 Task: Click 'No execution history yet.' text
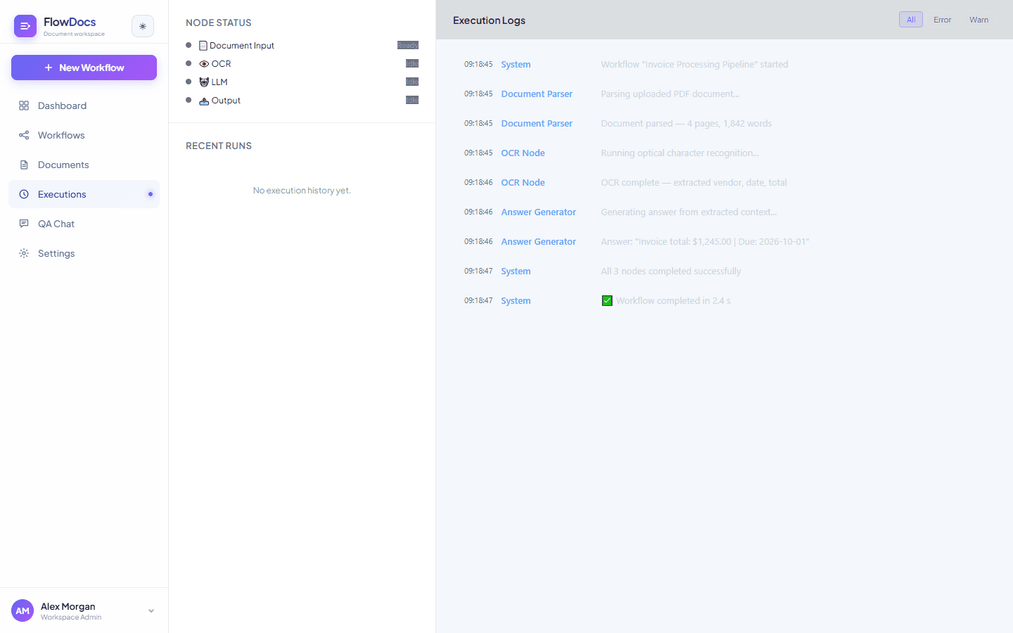tap(302, 191)
